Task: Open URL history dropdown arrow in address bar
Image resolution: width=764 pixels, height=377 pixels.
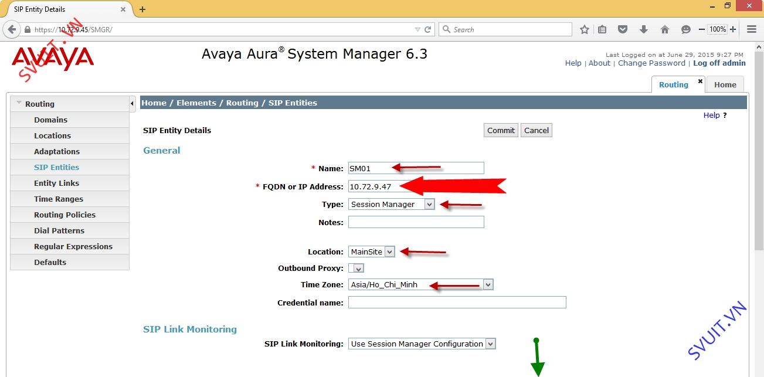Action: [417, 29]
